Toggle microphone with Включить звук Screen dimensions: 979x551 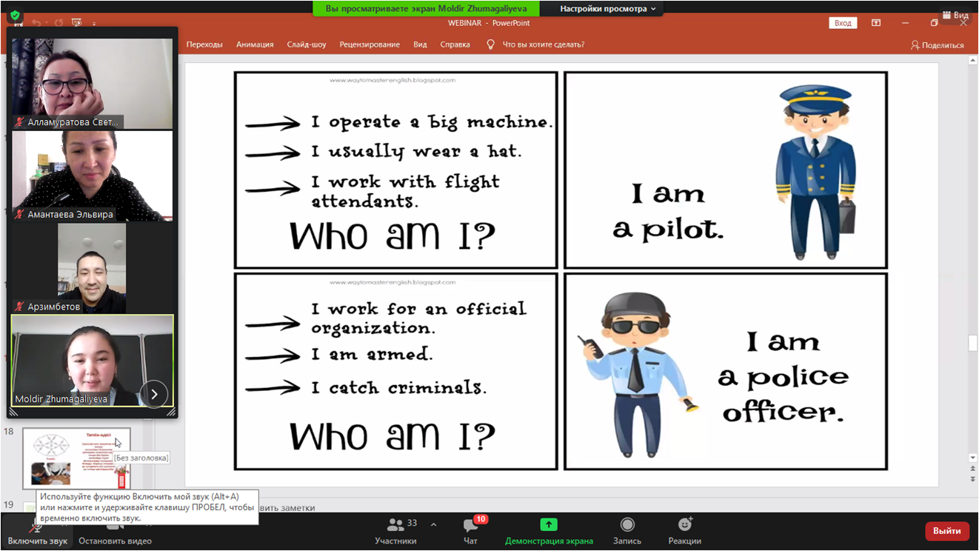point(37,532)
